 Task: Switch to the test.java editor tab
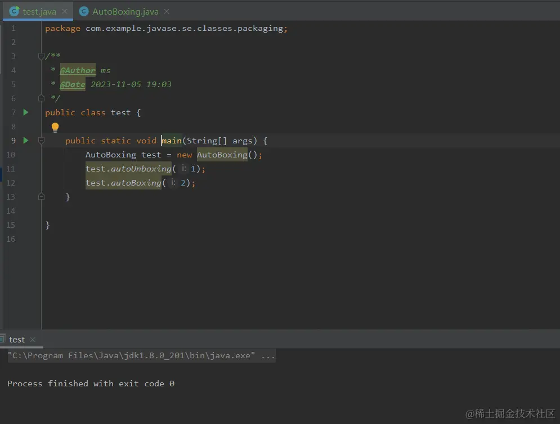[x=38, y=11]
